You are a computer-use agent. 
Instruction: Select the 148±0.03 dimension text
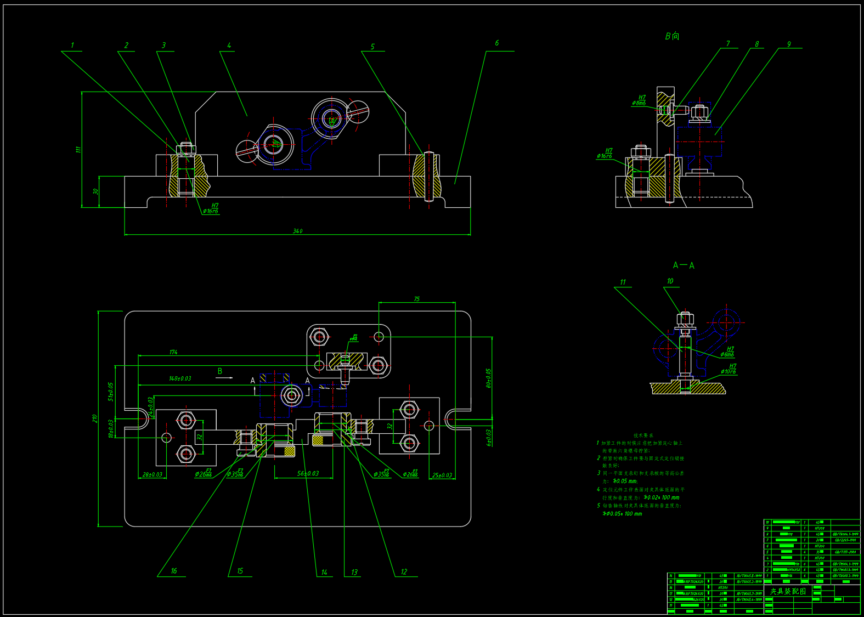point(180,378)
